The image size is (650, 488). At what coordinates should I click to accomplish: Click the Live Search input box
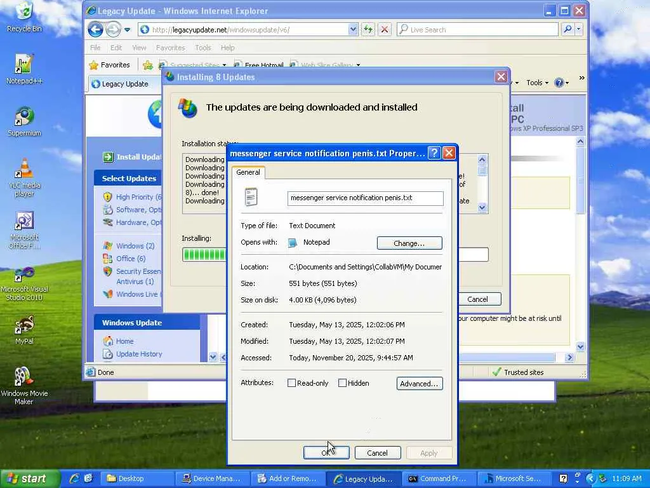coord(478,29)
